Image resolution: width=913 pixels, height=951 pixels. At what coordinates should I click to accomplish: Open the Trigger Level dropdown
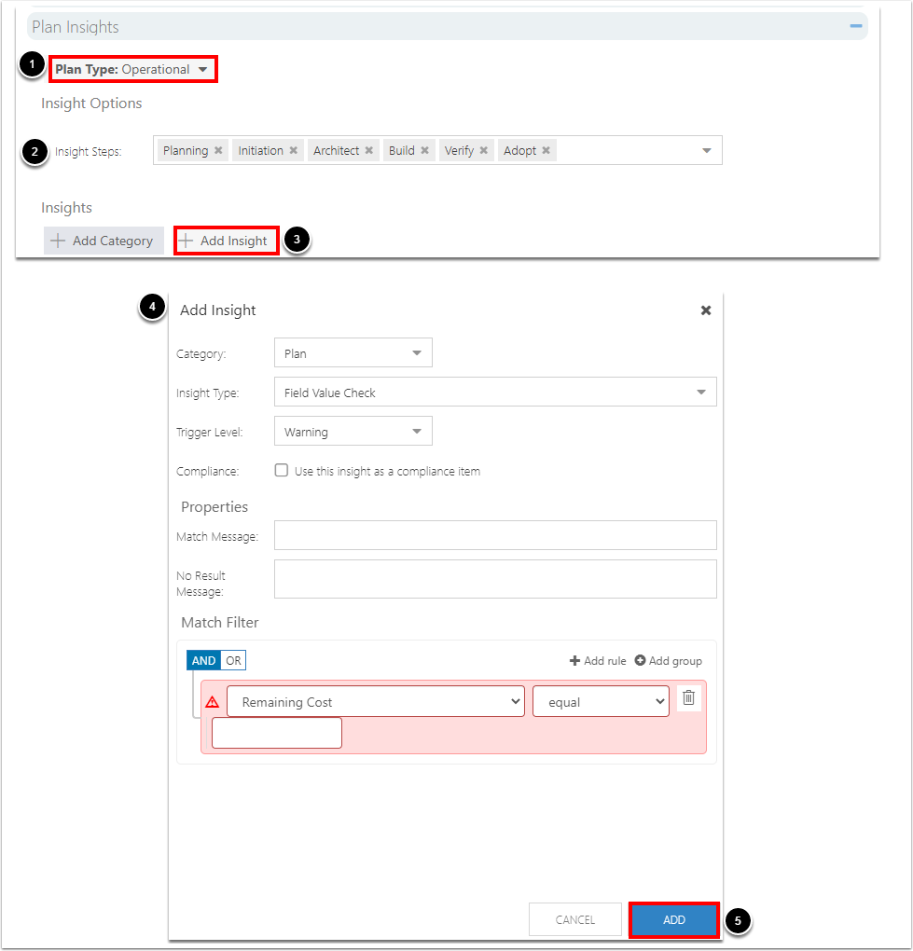[353, 432]
